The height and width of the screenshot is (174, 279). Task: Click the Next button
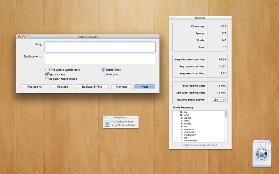click(145, 87)
